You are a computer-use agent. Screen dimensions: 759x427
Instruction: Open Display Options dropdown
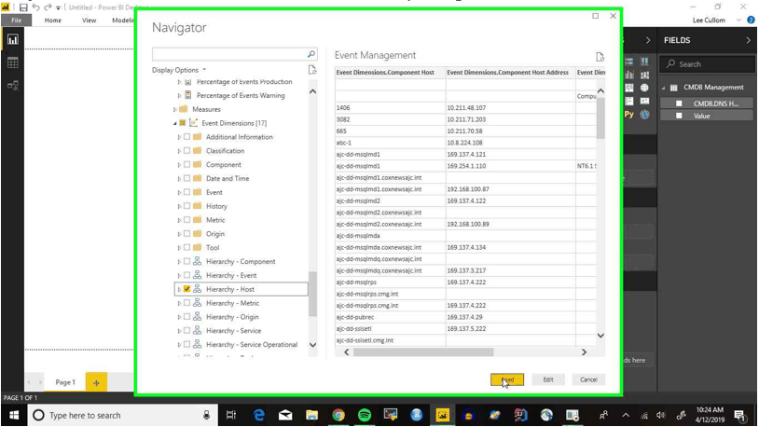pos(179,70)
